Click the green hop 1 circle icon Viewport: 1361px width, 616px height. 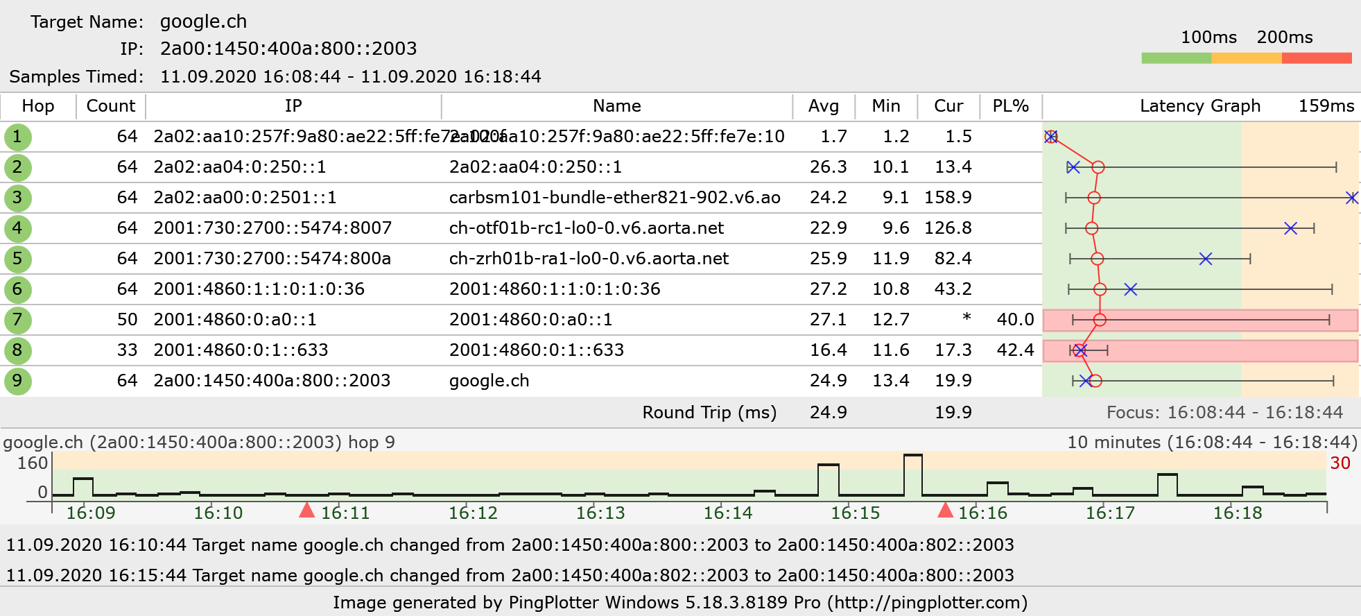click(17, 137)
